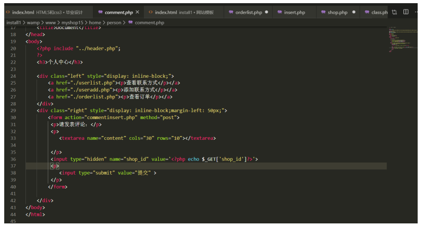Click the code minimap preview
Viewport: 424px width, 225px height.
[403, 39]
